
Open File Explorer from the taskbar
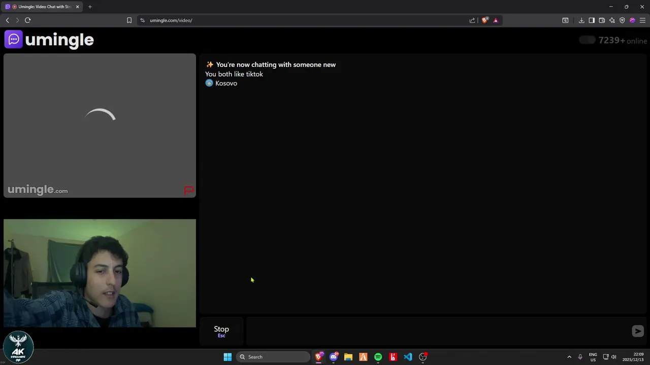click(348, 357)
